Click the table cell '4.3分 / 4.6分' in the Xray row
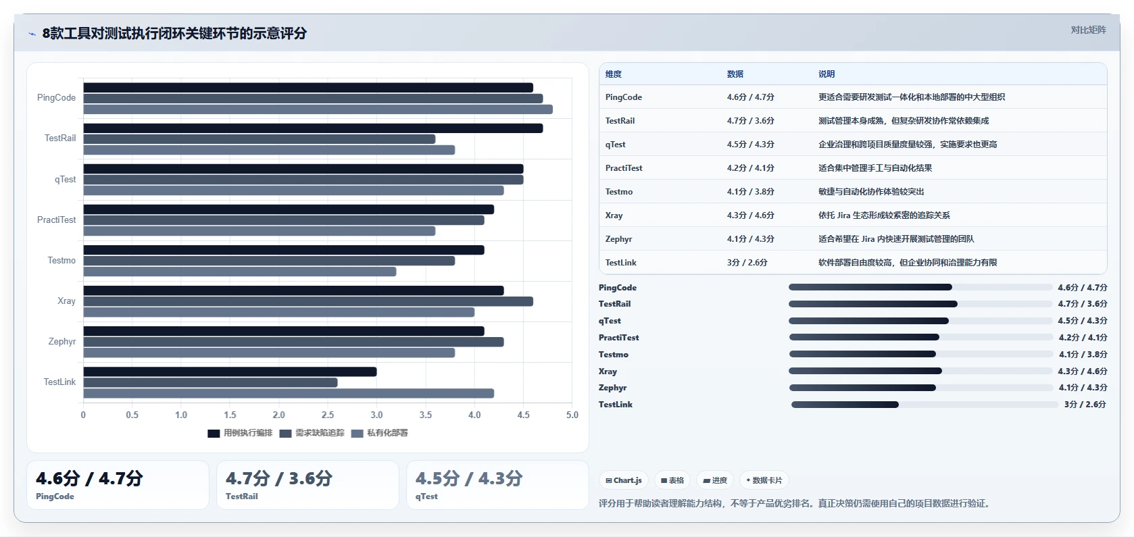The image size is (1134, 537). click(751, 215)
